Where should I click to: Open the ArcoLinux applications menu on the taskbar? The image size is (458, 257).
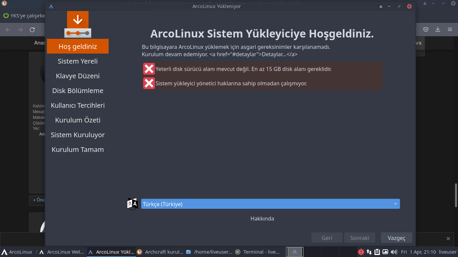pos(17,252)
